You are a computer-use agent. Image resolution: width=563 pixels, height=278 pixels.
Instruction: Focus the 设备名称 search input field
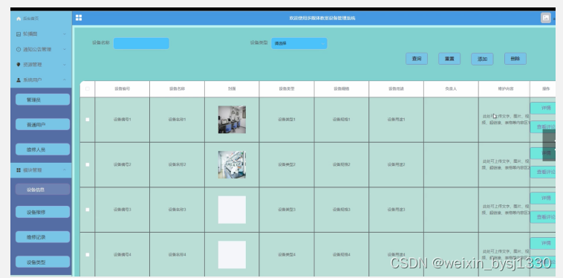click(141, 43)
